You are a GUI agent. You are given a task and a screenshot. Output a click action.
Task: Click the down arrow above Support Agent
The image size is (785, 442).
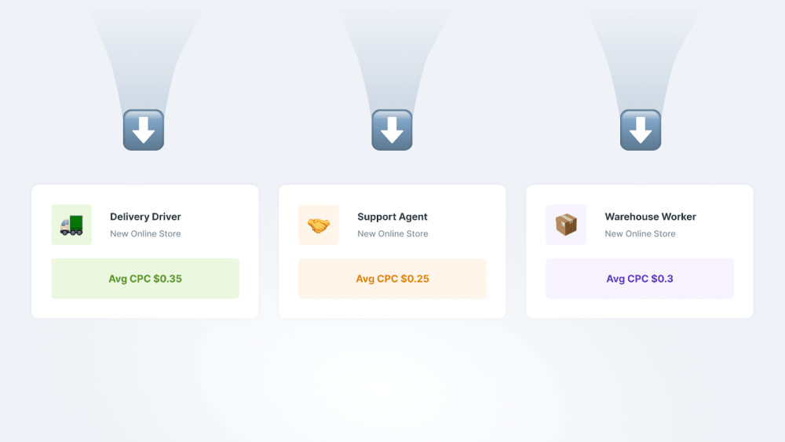(392, 130)
